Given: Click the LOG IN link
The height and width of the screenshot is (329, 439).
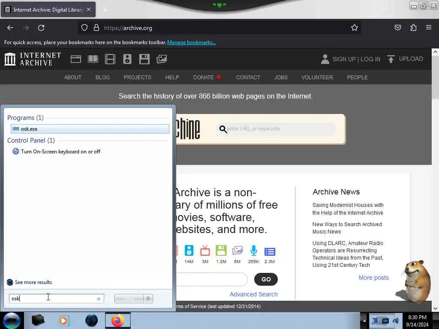Looking at the screenshot, I should pyautogui.click(x=370, y=59).
